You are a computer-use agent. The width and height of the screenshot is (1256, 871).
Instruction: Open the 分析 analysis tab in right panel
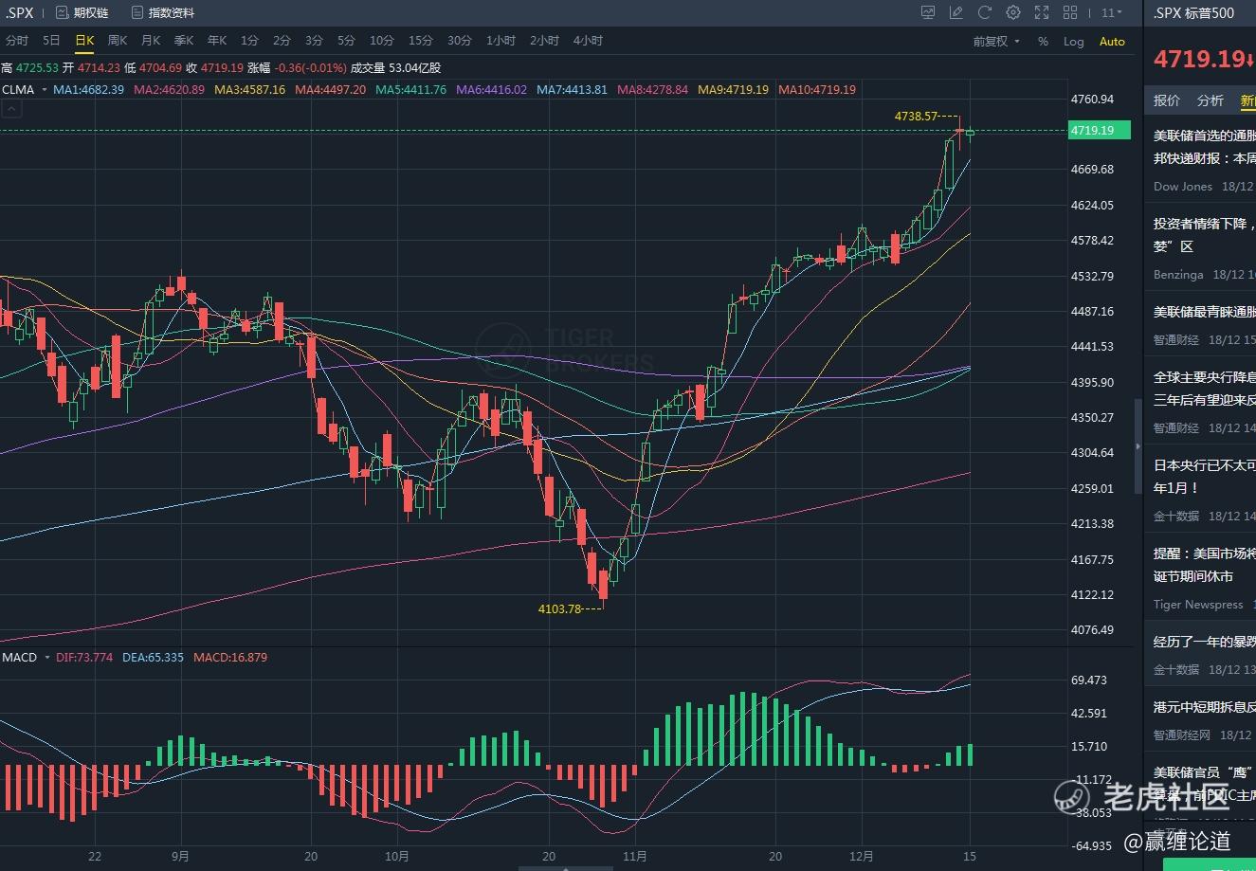tap(1210, 100)
